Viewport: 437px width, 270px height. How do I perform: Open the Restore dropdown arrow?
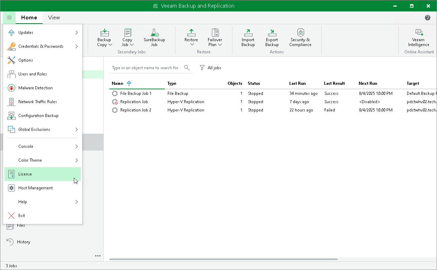pyautogui.click(x=191, y=45)
